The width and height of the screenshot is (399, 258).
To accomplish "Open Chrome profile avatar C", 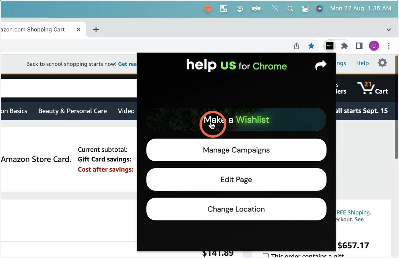I will tap(374, 46).
